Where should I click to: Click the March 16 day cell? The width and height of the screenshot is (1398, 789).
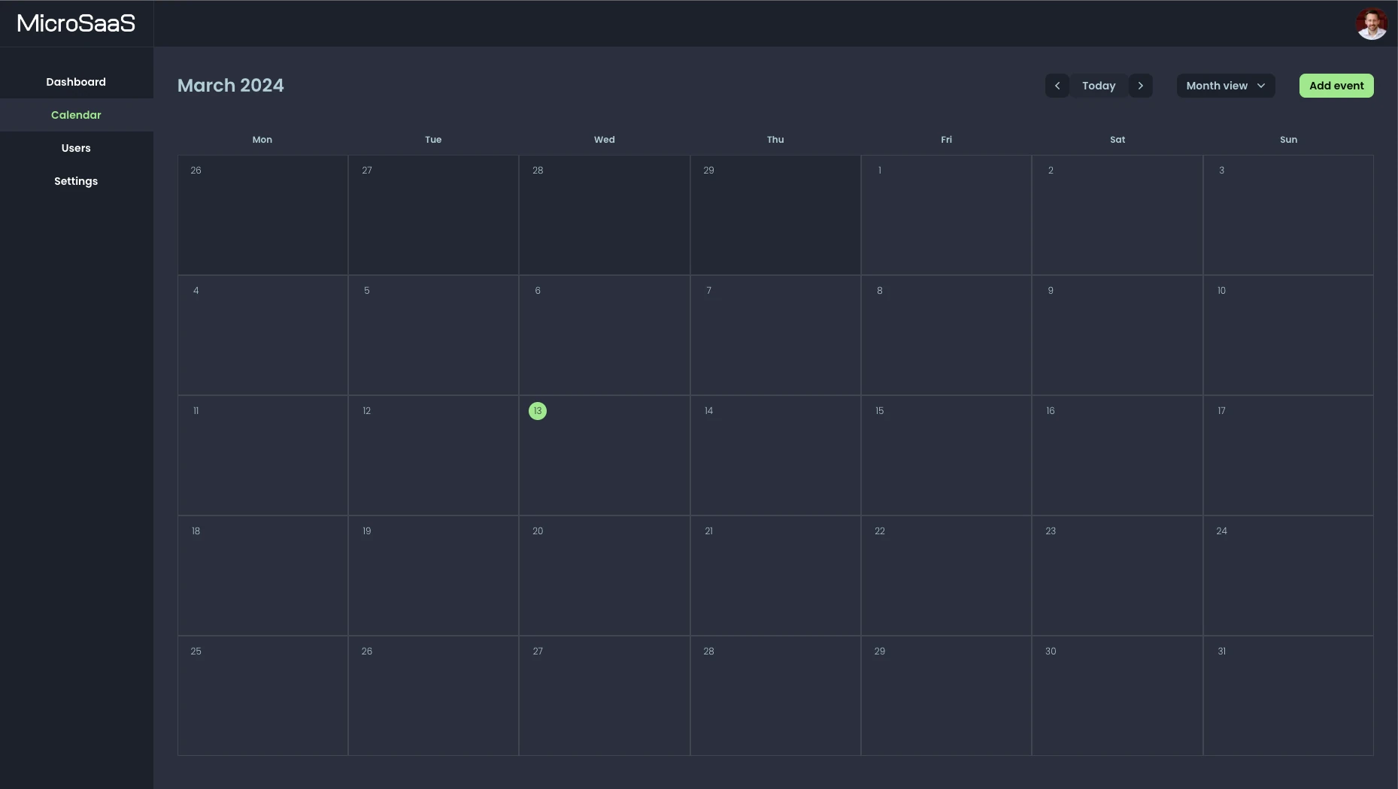pos(1117,455)
